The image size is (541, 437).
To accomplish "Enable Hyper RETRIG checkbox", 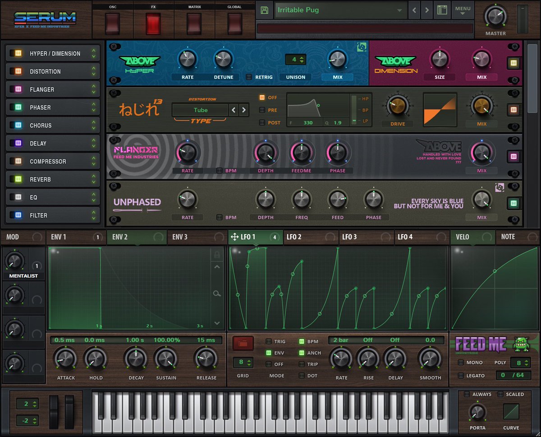I will click(249, 77).
